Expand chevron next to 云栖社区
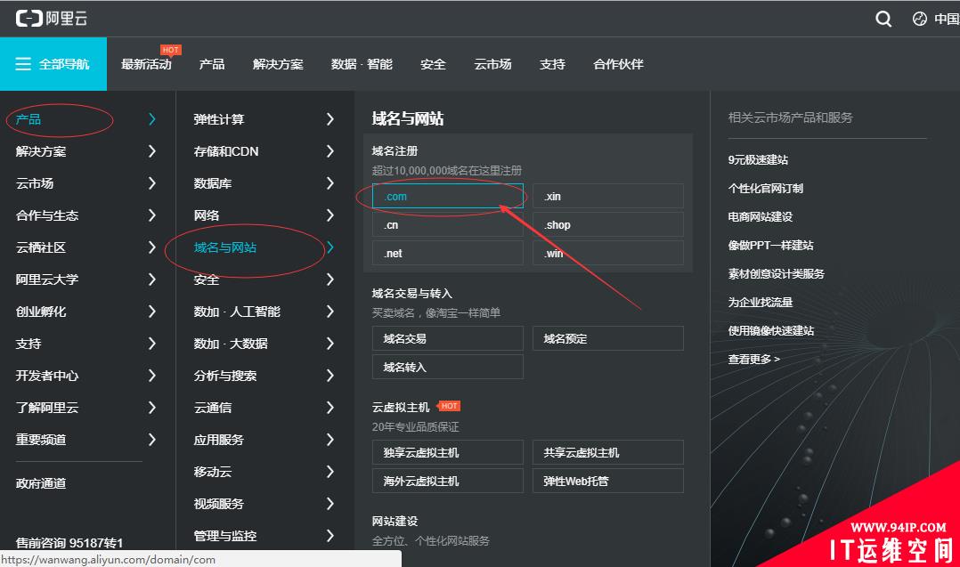The height and width of the screenshot is (567, 960). pyautogui.click(x=151, y=247)
